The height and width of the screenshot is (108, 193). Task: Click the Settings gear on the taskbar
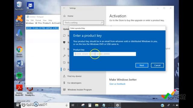pyautogui.click(x=118, y=105)
